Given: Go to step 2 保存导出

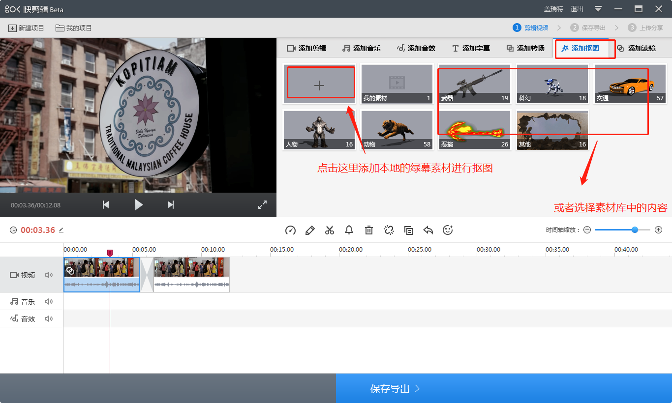Looking at the screenshot, I should [x=588, y=28].
